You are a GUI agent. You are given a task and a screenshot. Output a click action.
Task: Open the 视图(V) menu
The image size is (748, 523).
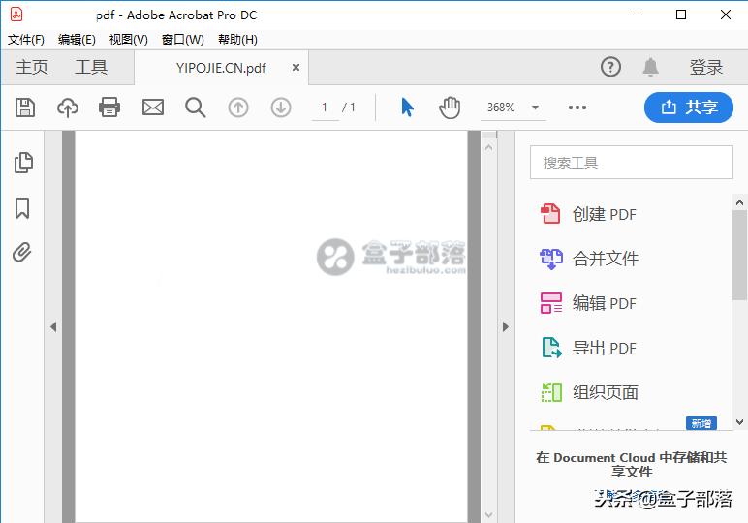128,40
